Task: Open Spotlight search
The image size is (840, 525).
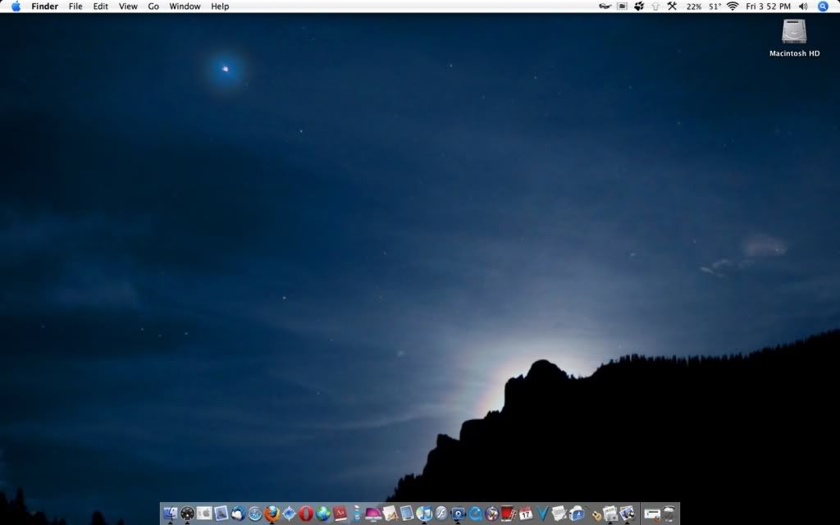Action: (x=823, y=7)
